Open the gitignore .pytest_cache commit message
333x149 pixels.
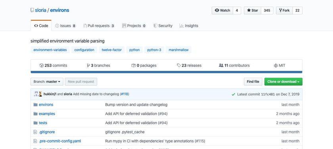pos(124,132)
